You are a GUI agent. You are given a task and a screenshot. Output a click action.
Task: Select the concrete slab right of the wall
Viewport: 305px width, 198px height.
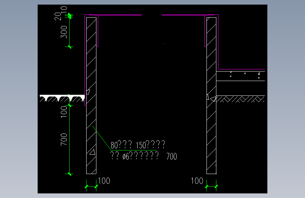point(241,76)
